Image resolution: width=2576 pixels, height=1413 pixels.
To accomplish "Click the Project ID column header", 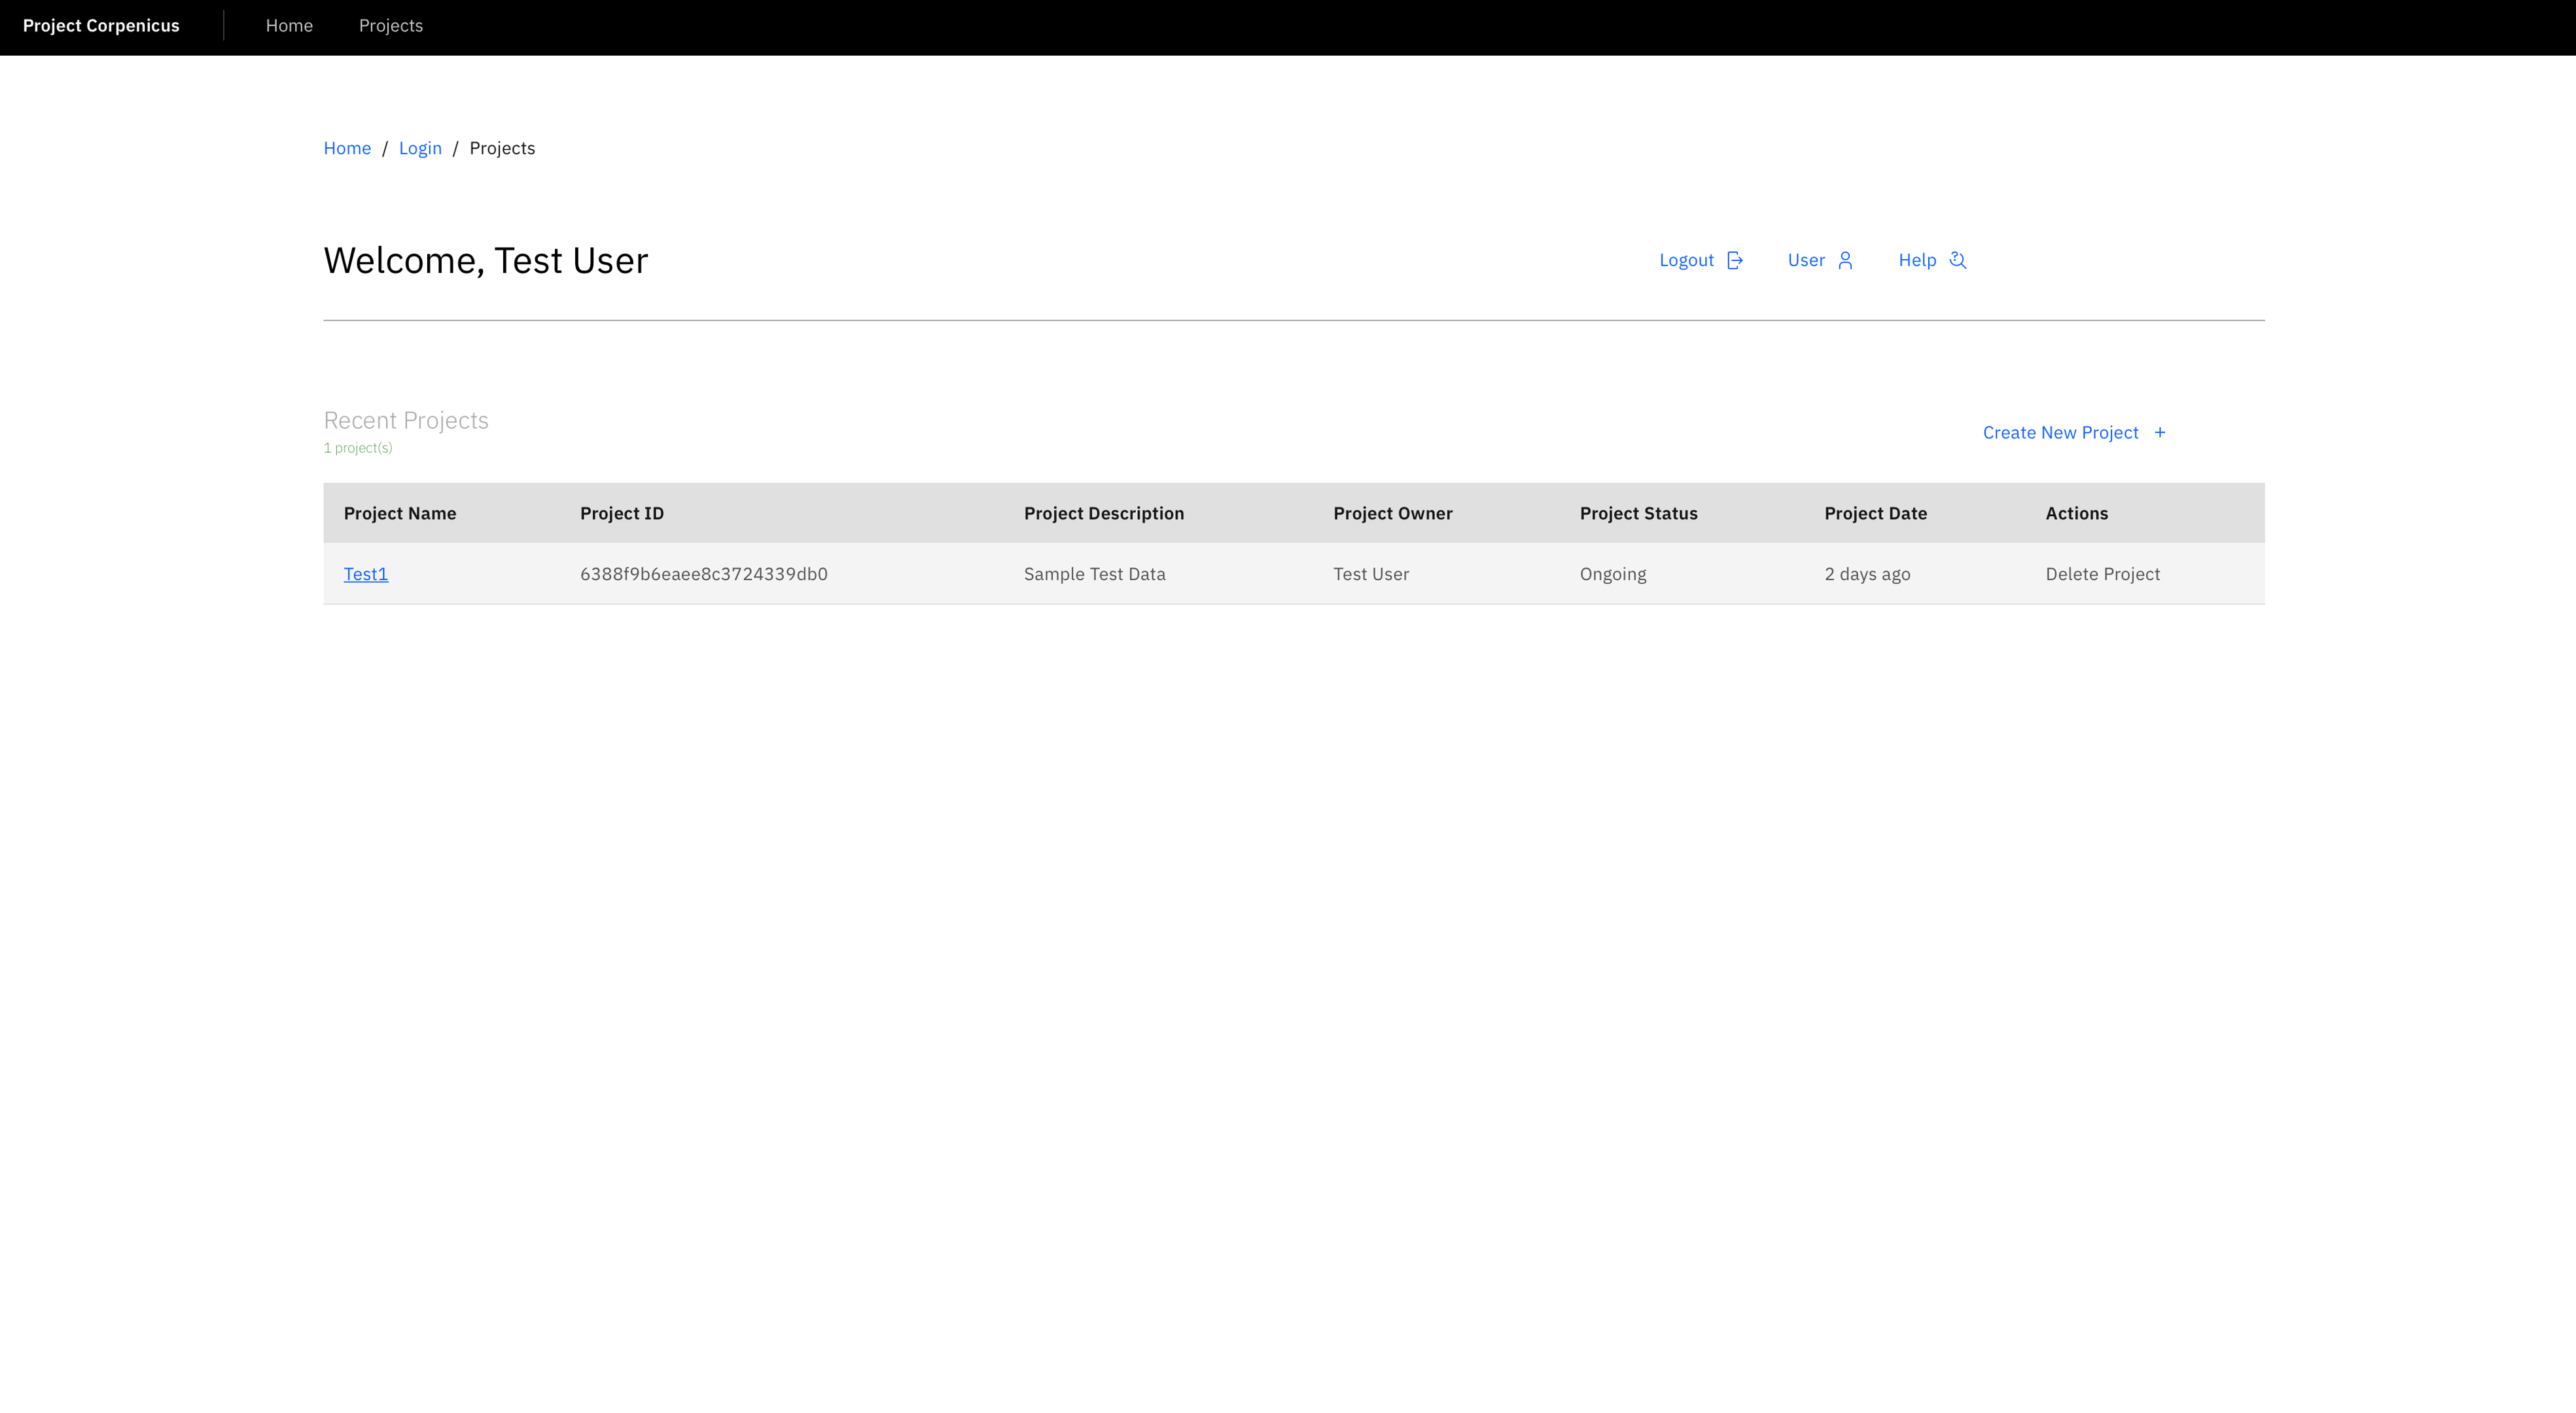I will [622, 513].
